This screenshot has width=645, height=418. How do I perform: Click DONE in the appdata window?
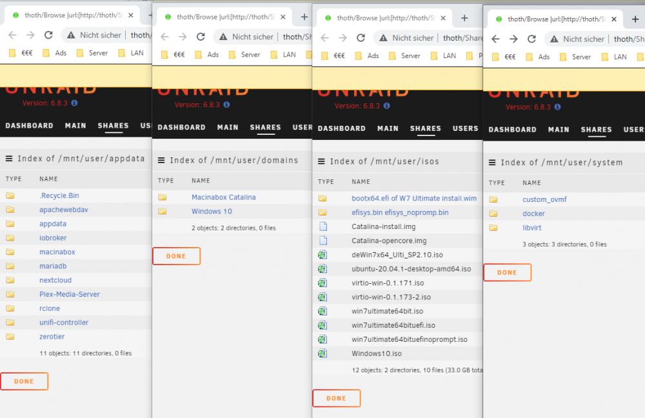(25, 381)
